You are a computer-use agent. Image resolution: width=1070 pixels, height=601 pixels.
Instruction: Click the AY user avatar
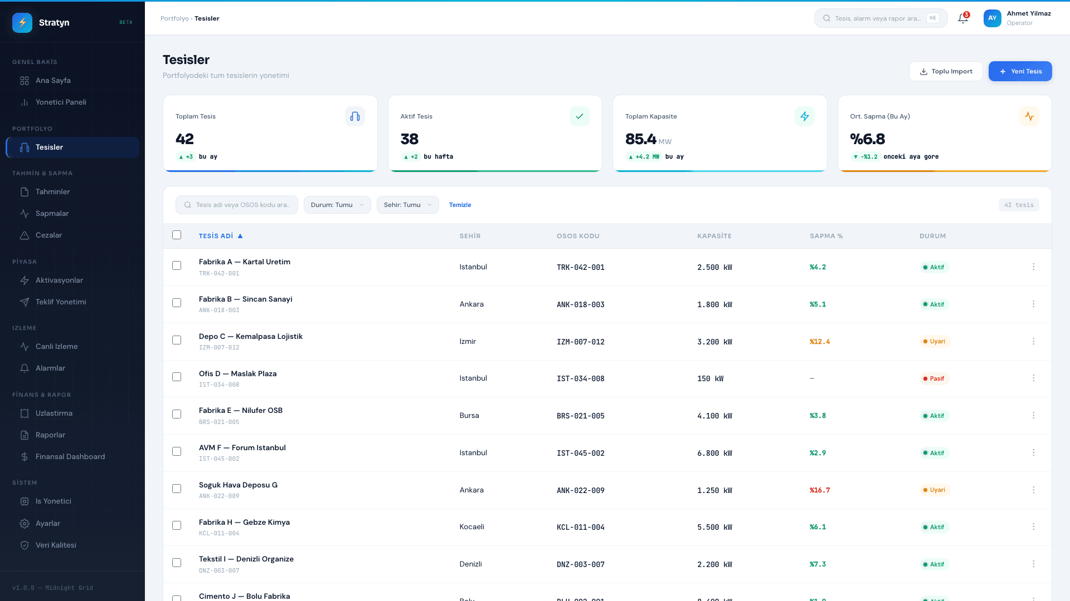(992, 18)
